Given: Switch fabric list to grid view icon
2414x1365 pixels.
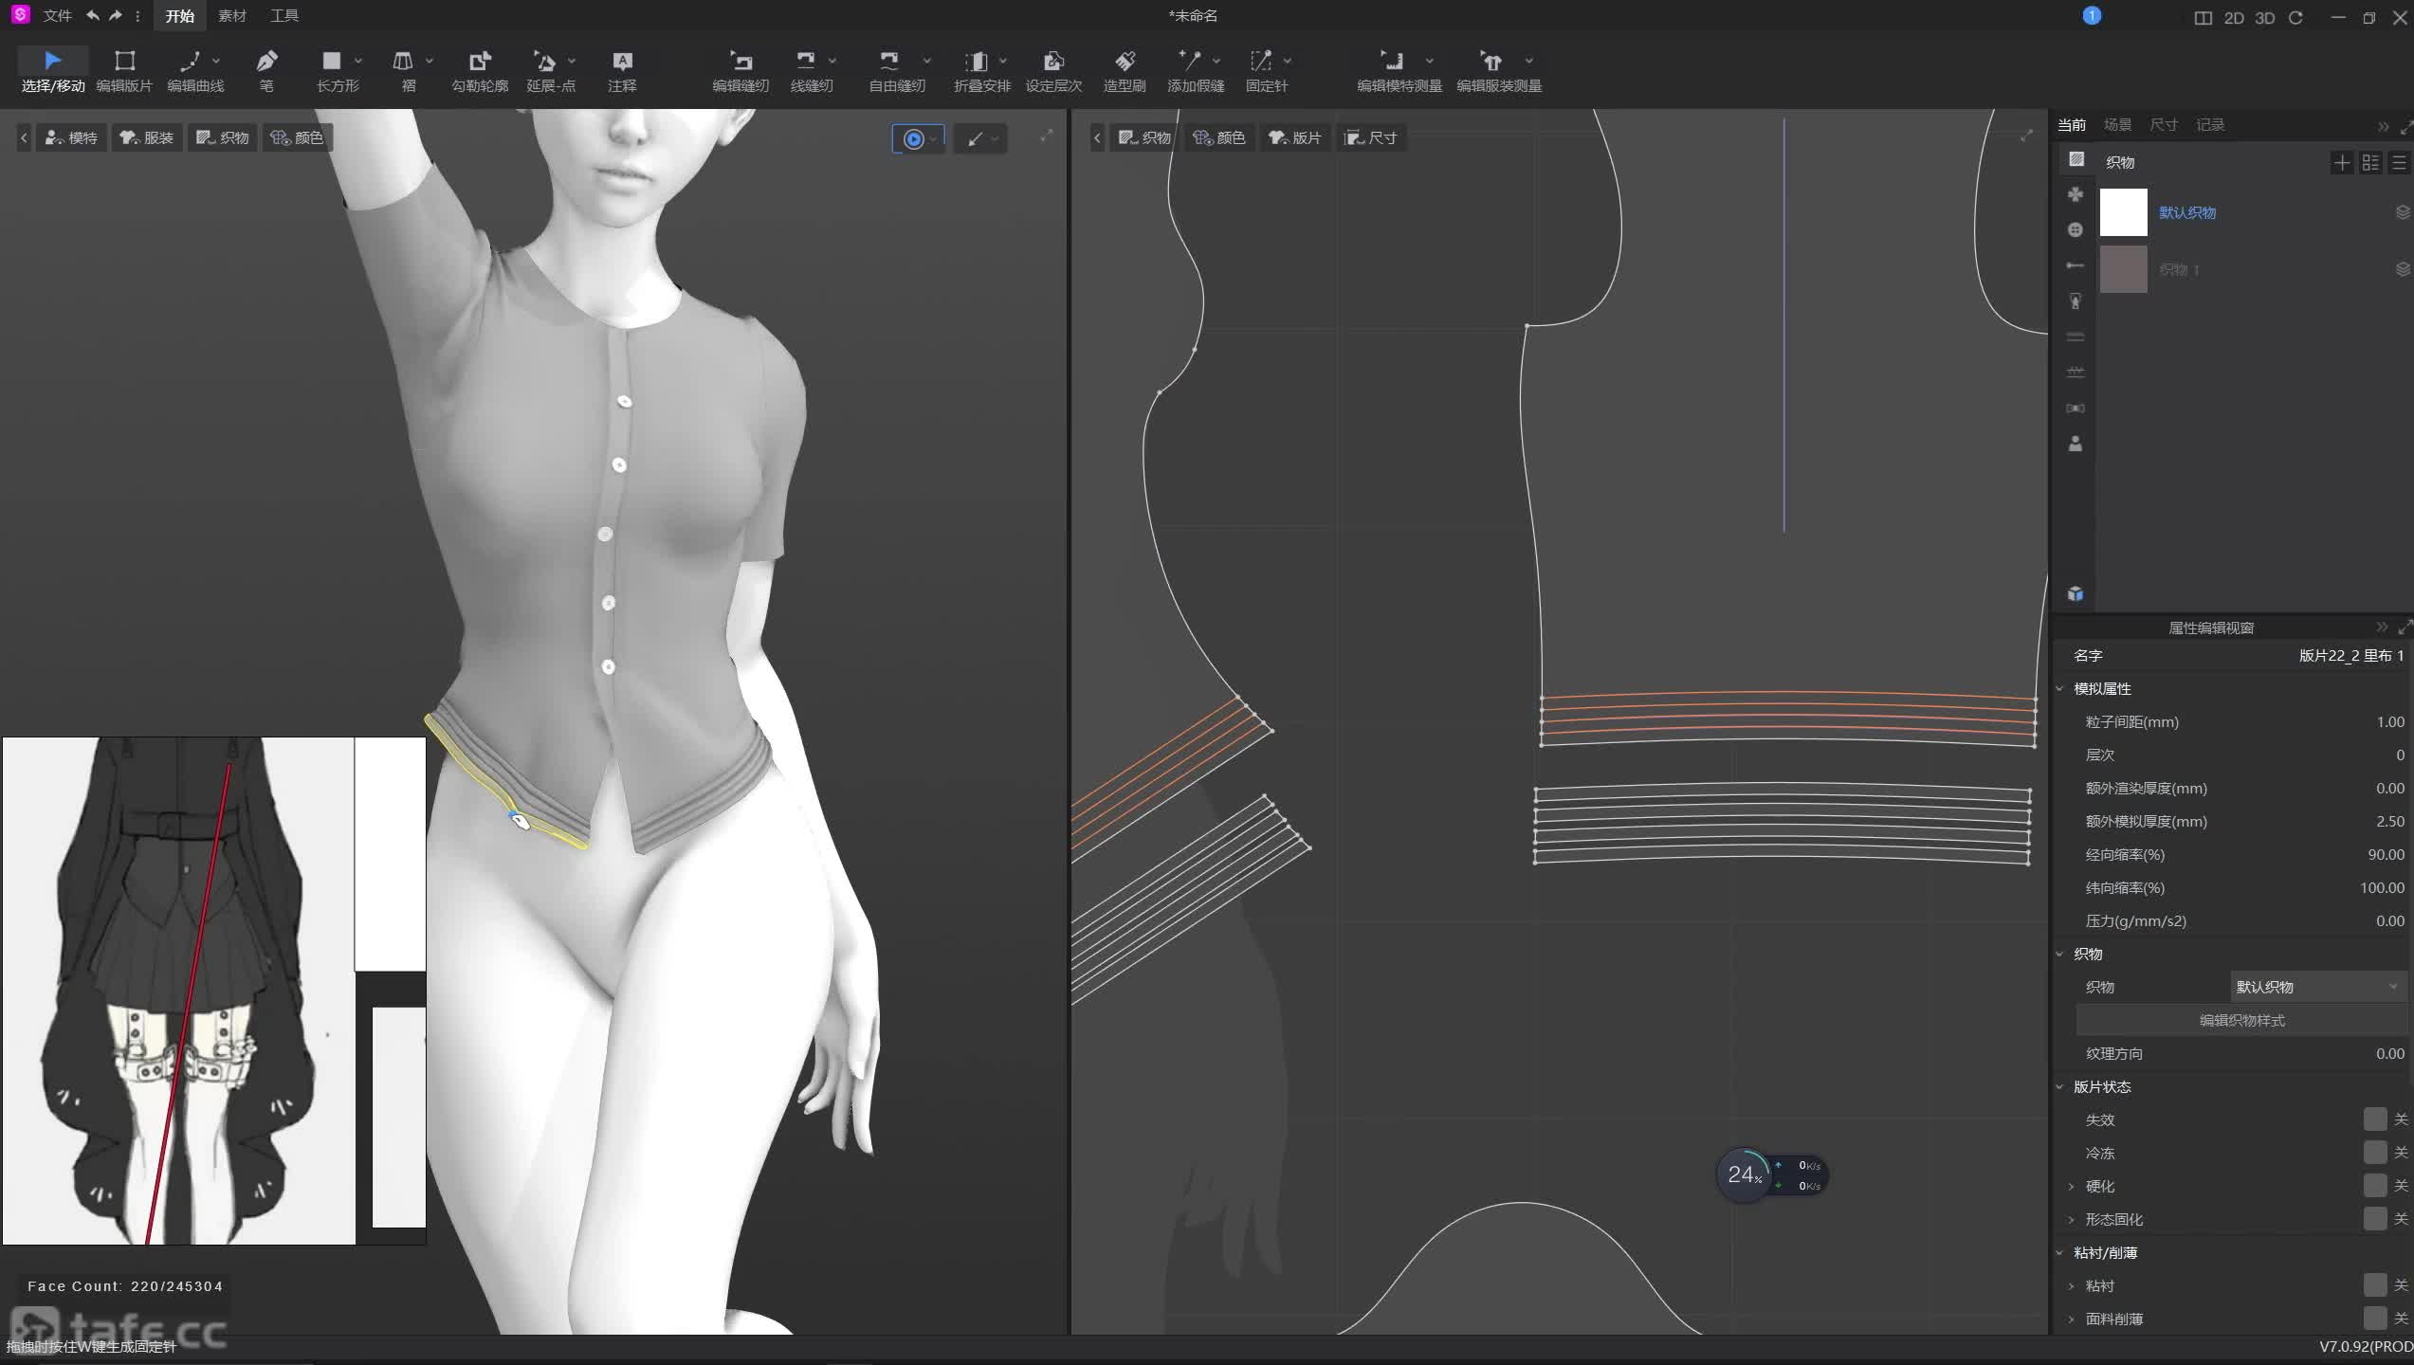Looking at the screenshot, I should click(x=2370, y=163).
